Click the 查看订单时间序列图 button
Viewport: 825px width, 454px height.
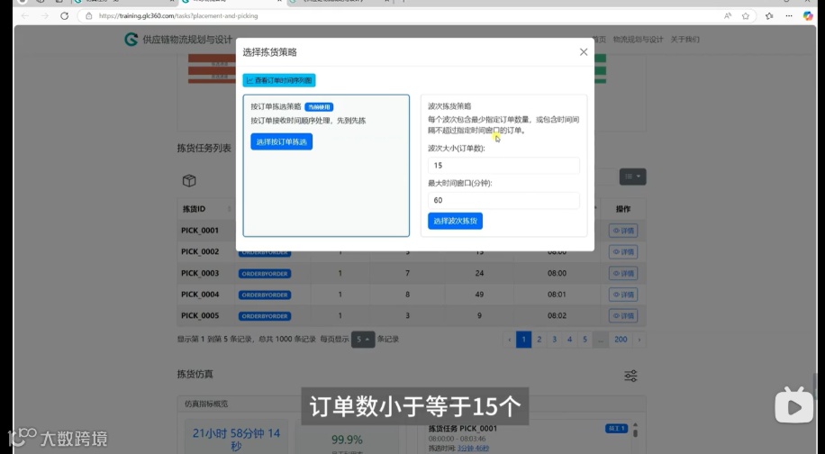pos(279,80)
